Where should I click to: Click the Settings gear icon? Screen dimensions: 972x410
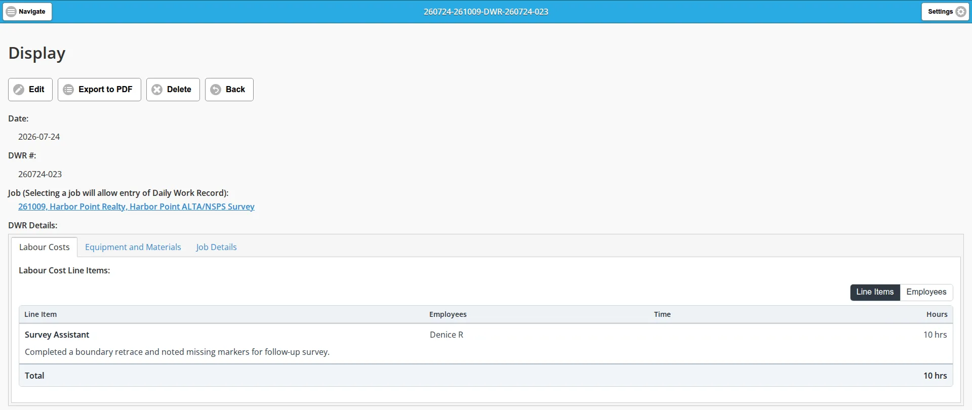pos(961,12)
